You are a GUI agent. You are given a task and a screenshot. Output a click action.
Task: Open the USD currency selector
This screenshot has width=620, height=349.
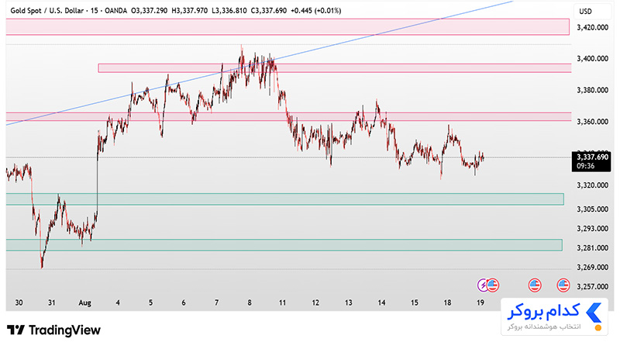(x=585, y=12)
